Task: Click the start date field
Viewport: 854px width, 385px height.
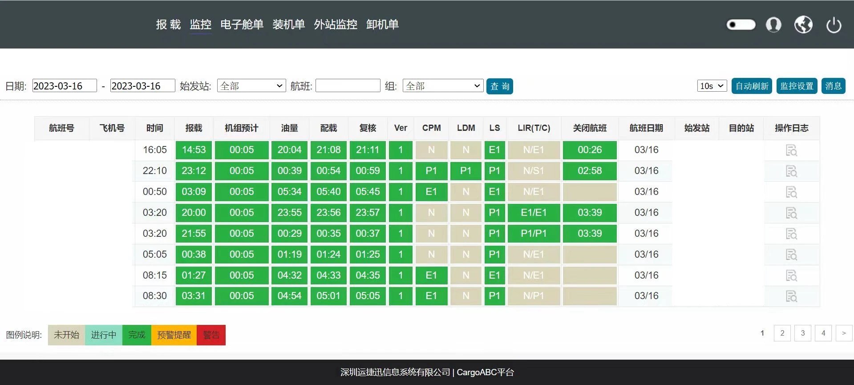Action: coord(65,86)
